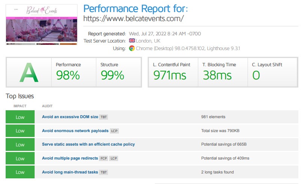Expand Serve static assets with efficient cache policy
This screenshot has width=304, height=184.
[x=88, y=144]
